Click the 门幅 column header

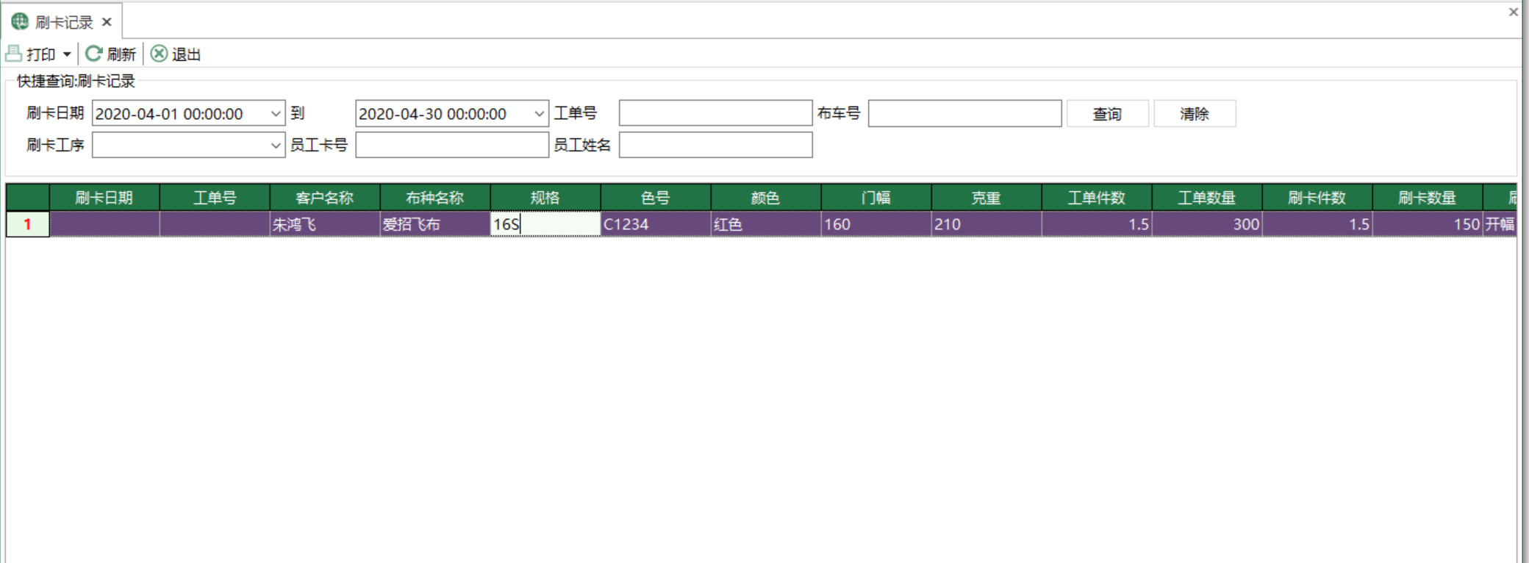[x=876, y=198]
